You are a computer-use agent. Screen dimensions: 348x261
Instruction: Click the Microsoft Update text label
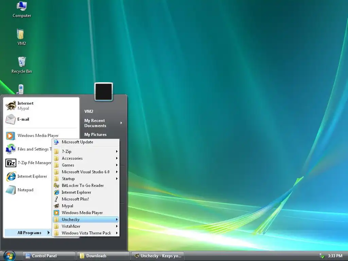[x=77, y=142]
